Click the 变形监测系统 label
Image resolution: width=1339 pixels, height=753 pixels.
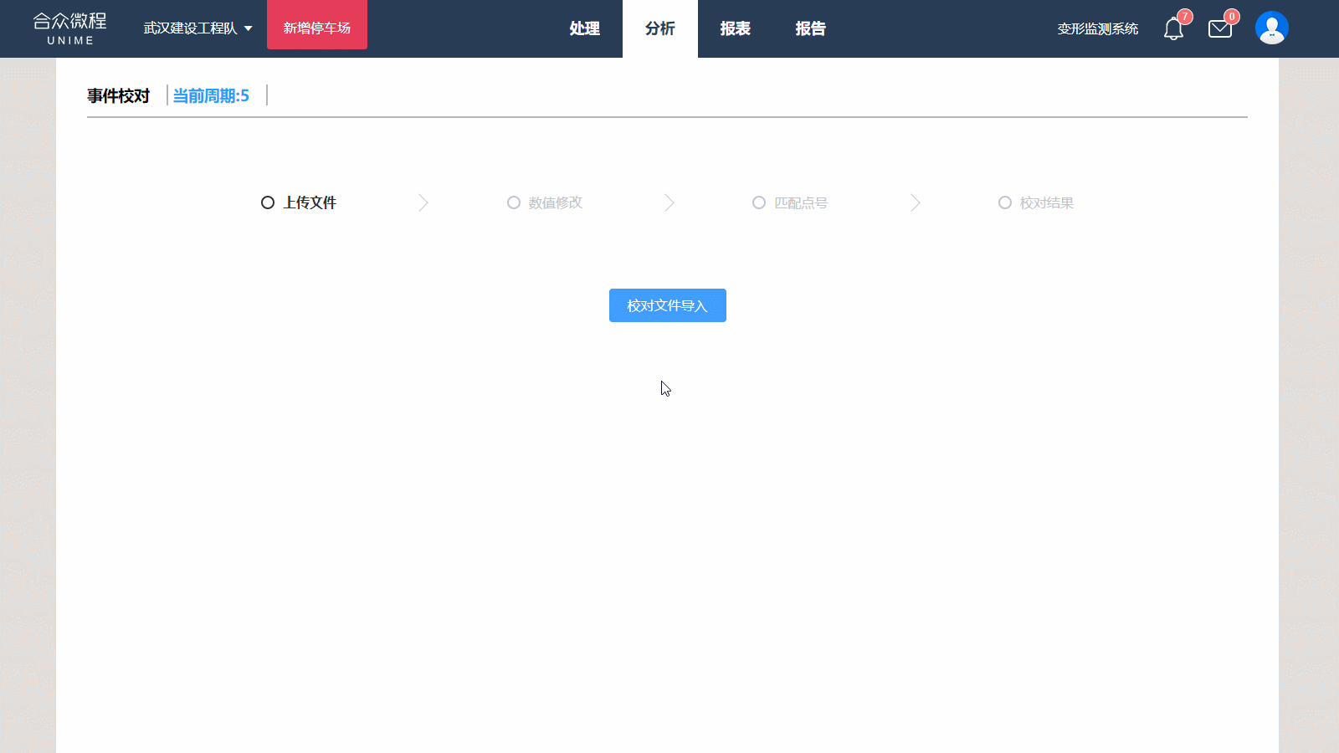[1097, 29]
